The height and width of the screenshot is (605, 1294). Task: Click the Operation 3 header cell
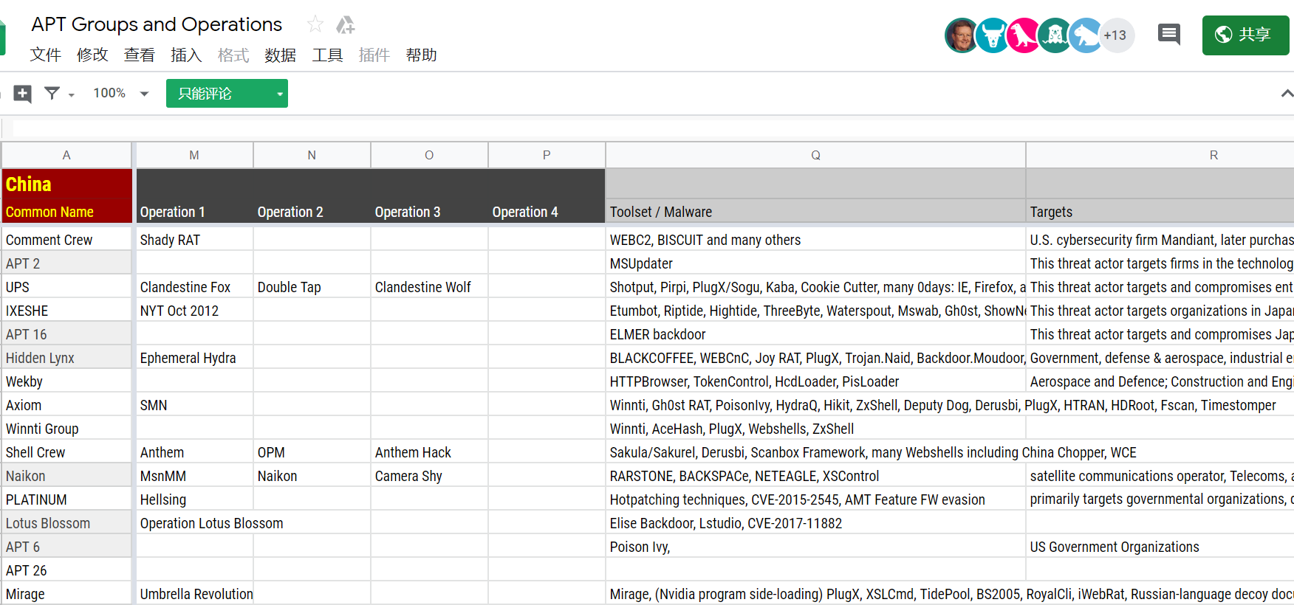coord(429,212)
